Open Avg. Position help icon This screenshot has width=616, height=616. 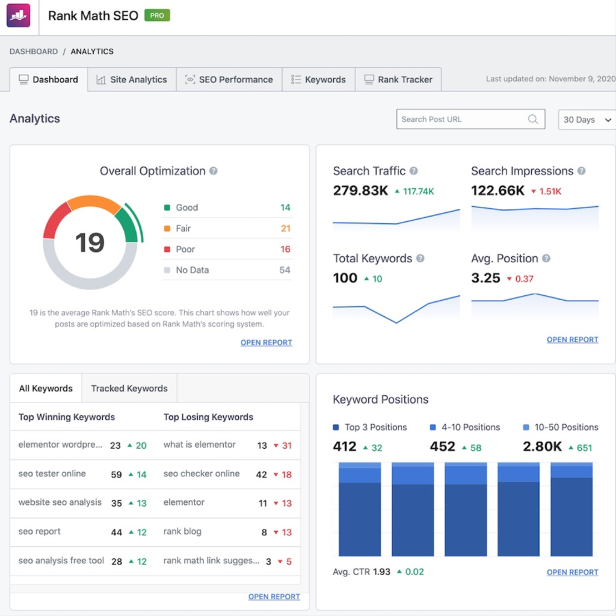pyautogui.click(x=546, y=258)
